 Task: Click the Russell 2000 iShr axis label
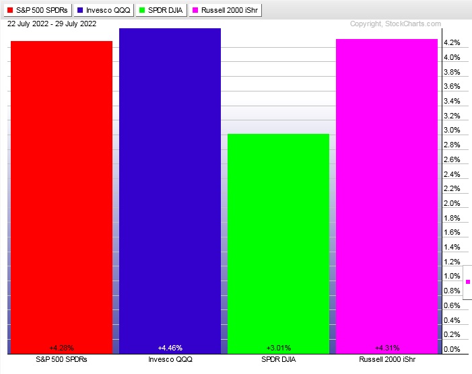[387, 359]
